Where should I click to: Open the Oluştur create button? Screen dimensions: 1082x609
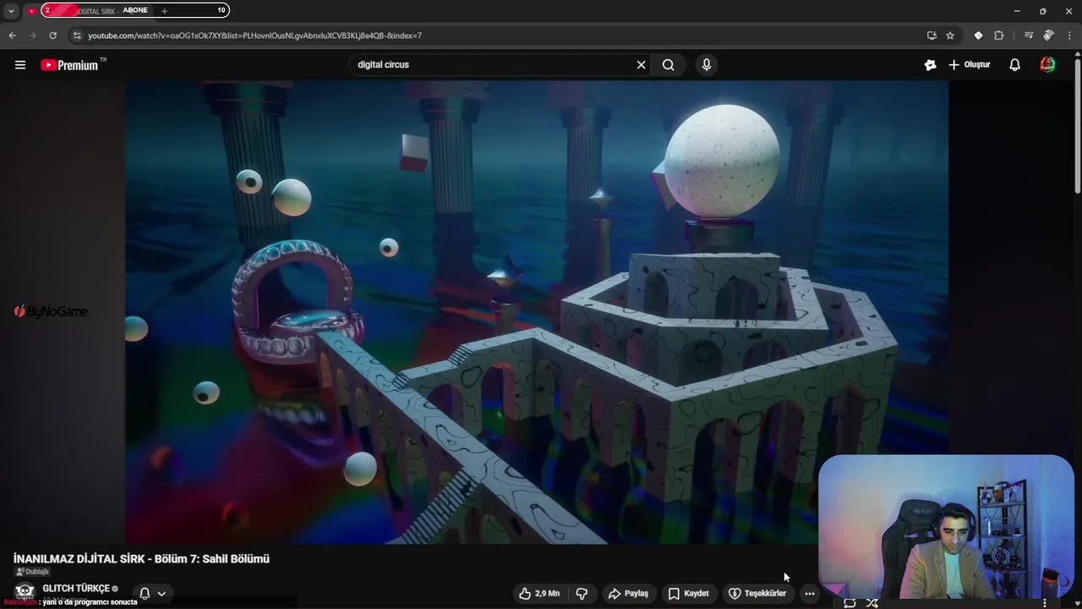(x=970, y=65)
